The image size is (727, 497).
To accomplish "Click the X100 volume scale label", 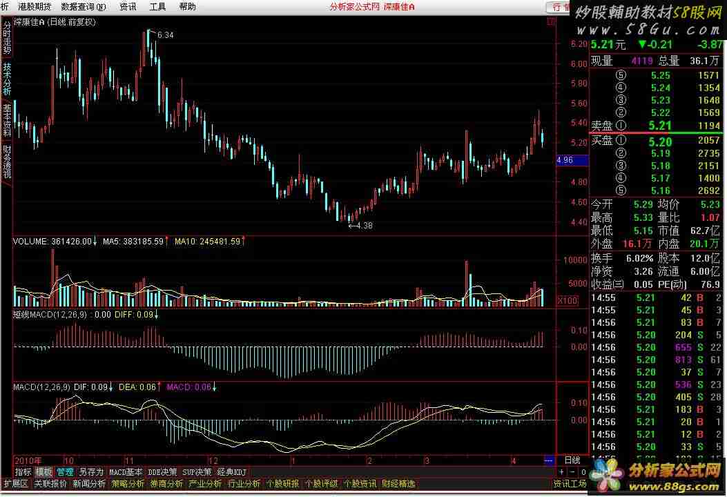I will pos(568,300).
